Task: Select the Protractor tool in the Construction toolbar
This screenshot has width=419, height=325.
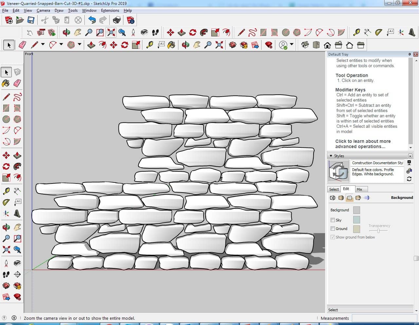Action: tap(379, 32)
